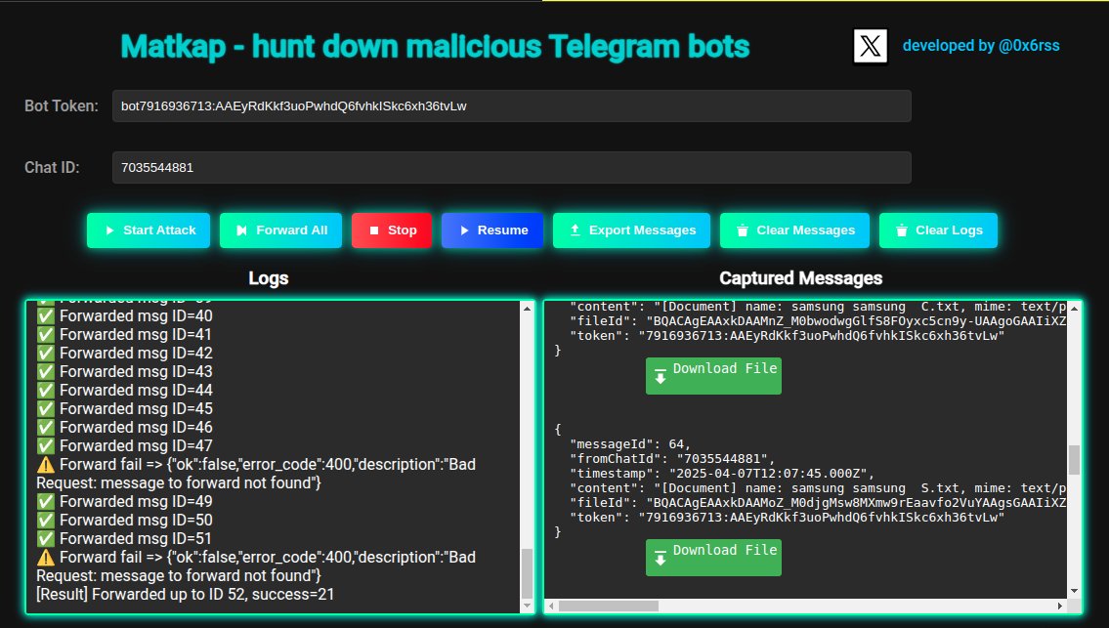Click the "Forwarded msg ID=47" log line
Viewport: 1109px width, 628px height.
pyautogui.click(x=124, y=446)
